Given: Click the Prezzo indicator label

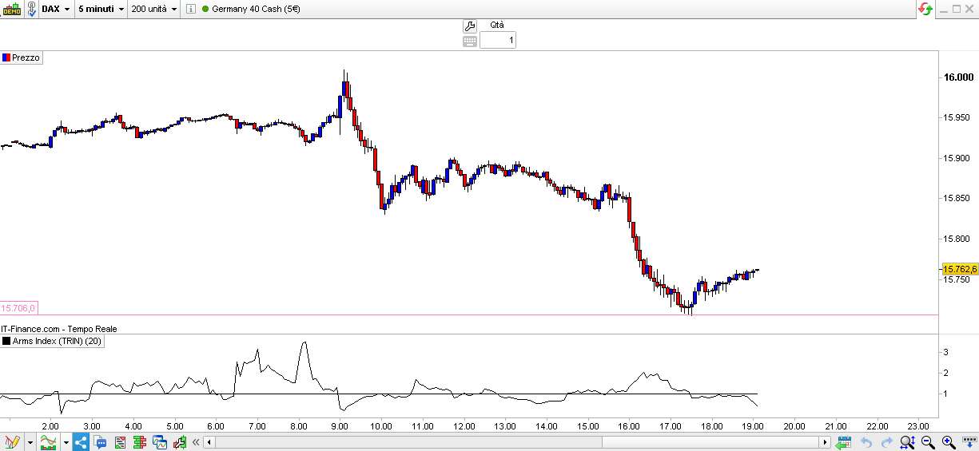Looking at the screenshot, I should click(26, 57).
